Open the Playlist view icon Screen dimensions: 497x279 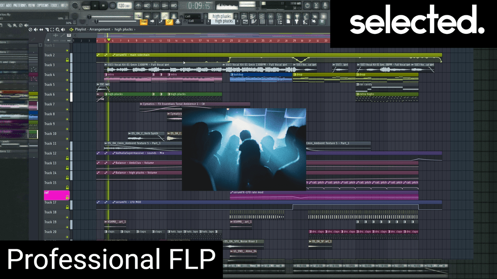point(245,20)
